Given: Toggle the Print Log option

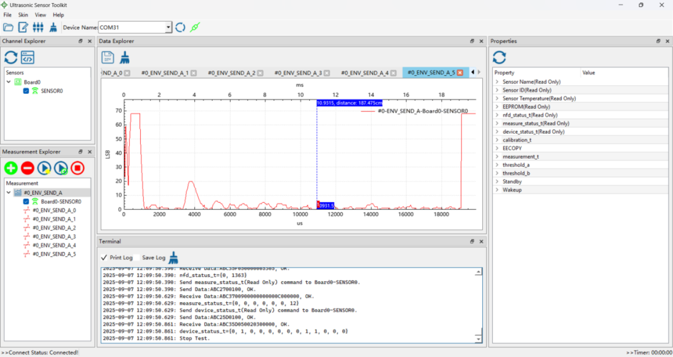Looking at the screenshot, I should coord(117,257).
